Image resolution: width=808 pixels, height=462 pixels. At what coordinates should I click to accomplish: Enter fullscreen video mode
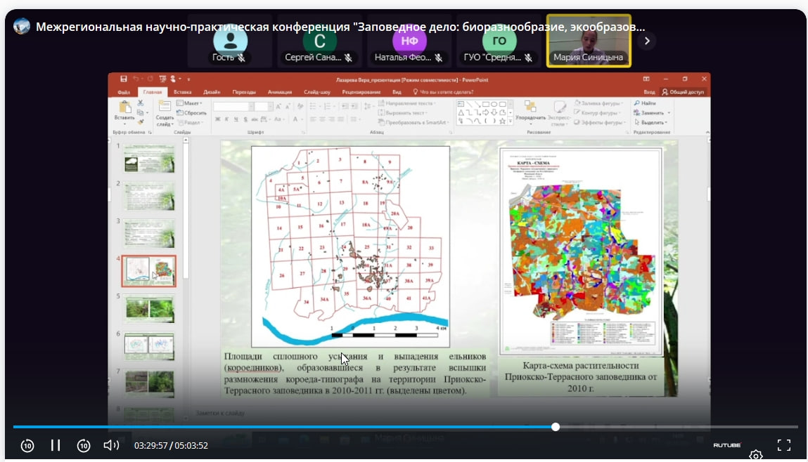pyautogui.click(x=784, y=445)
